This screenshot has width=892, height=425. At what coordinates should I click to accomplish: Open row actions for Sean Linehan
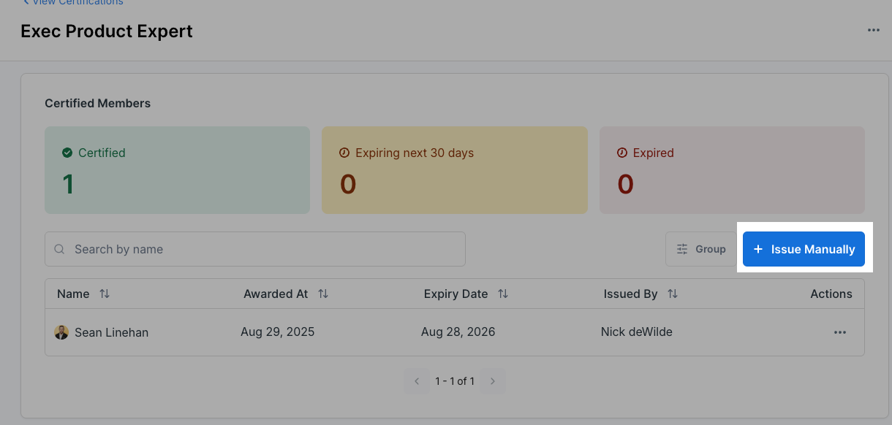[839, 332]
